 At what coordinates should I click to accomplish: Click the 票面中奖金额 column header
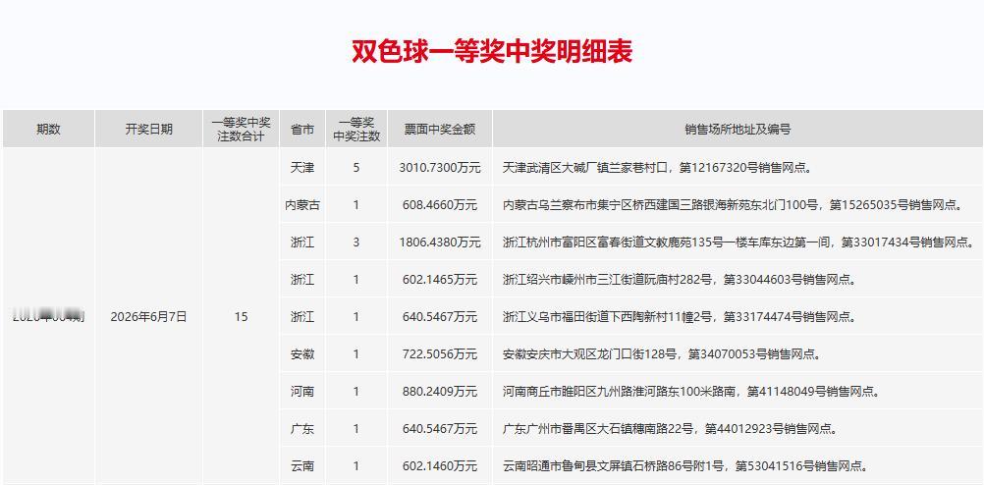click(x=440, y=130)
